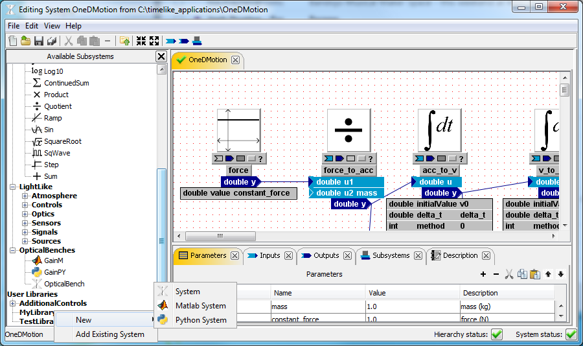
Task: Click the delete (minus) toolbar icon
Action: (108, 41)
